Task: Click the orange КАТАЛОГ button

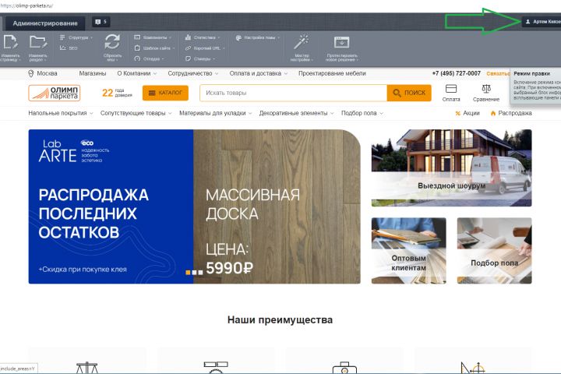Action: pos(165,93)
